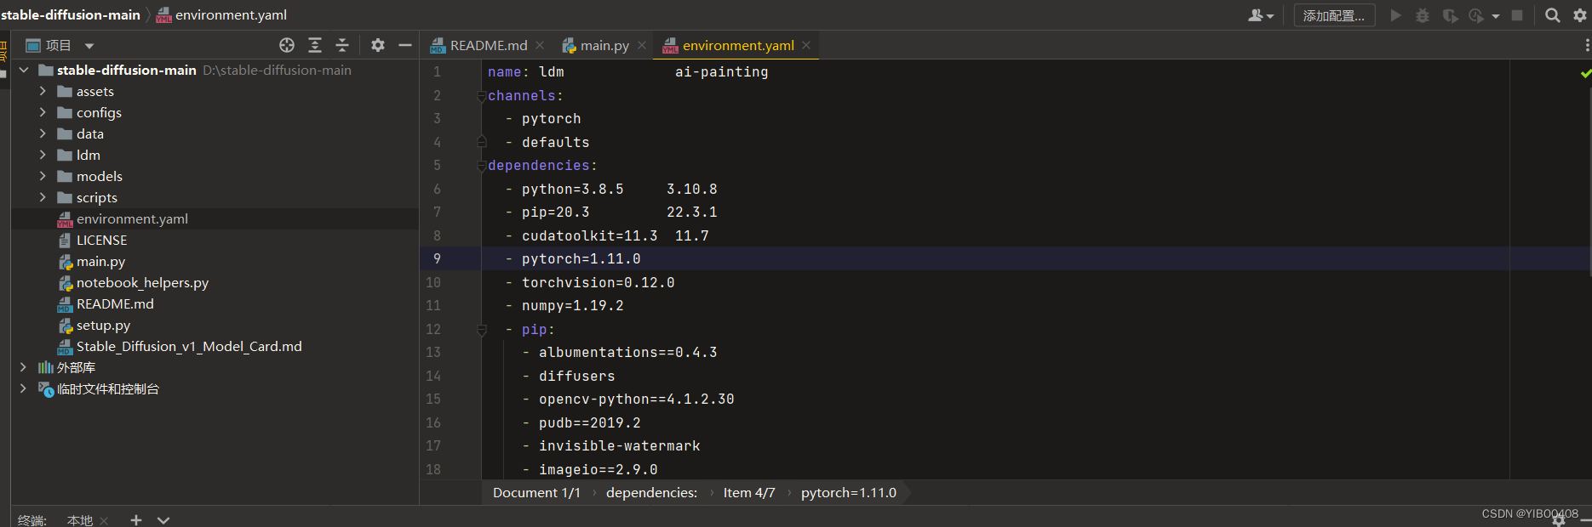The image size is (1592, 527).
Task: Open the user account dropdown
Action: 1261,15
